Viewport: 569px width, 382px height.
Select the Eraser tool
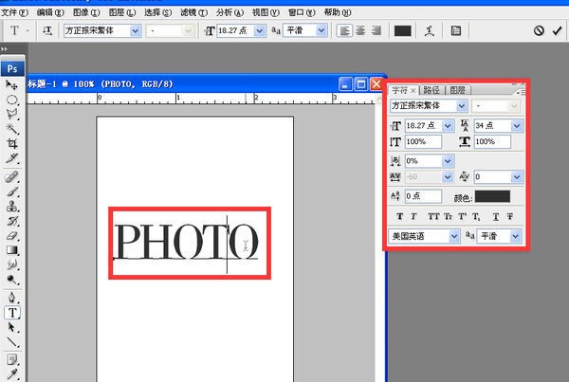pos(13,234)
